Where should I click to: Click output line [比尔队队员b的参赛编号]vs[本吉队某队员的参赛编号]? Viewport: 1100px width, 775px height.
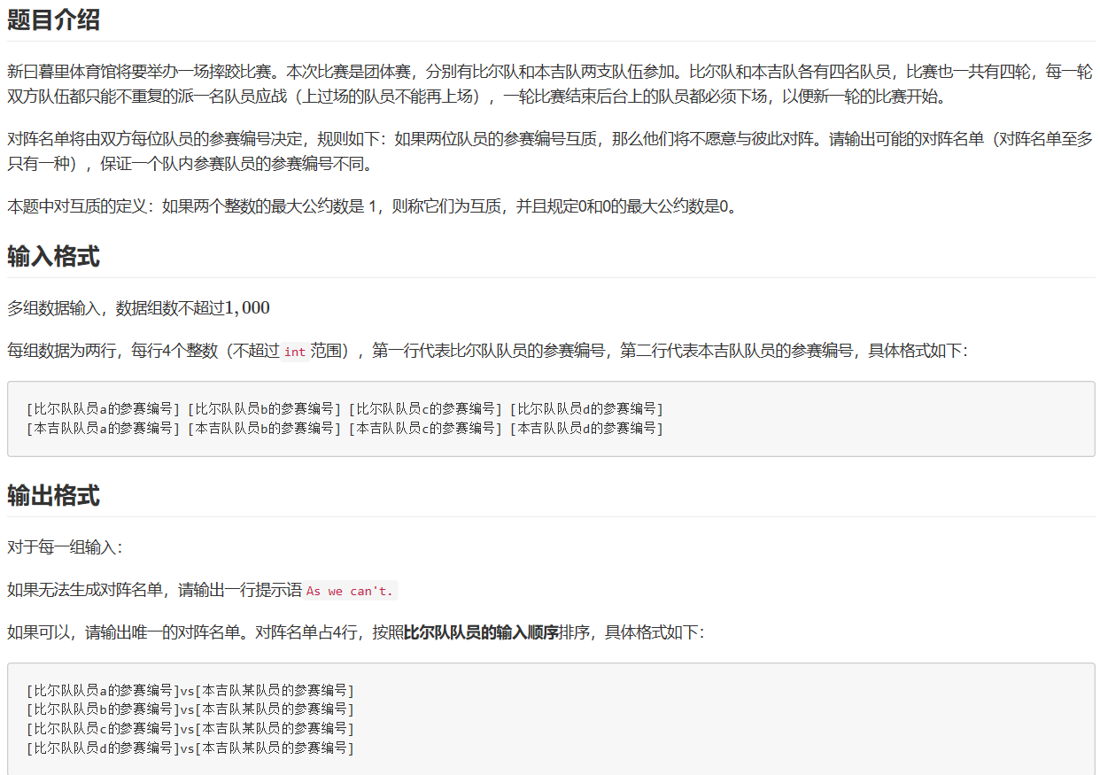coord(190,709)
